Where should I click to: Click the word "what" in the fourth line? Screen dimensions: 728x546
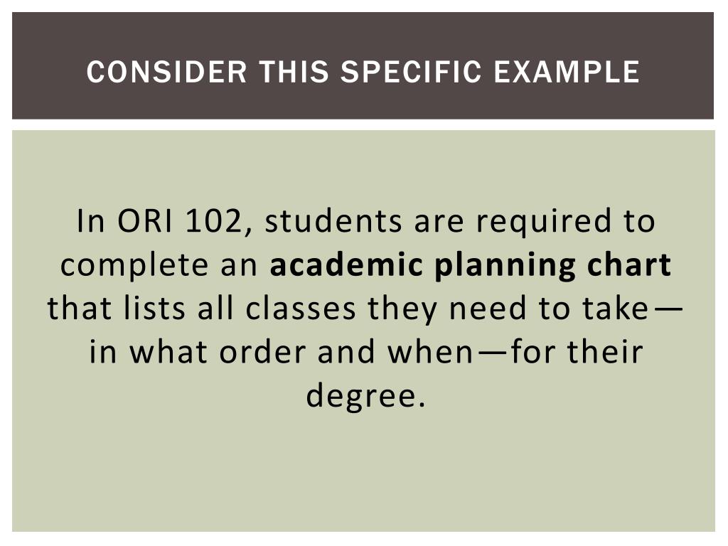click(168, 353)
